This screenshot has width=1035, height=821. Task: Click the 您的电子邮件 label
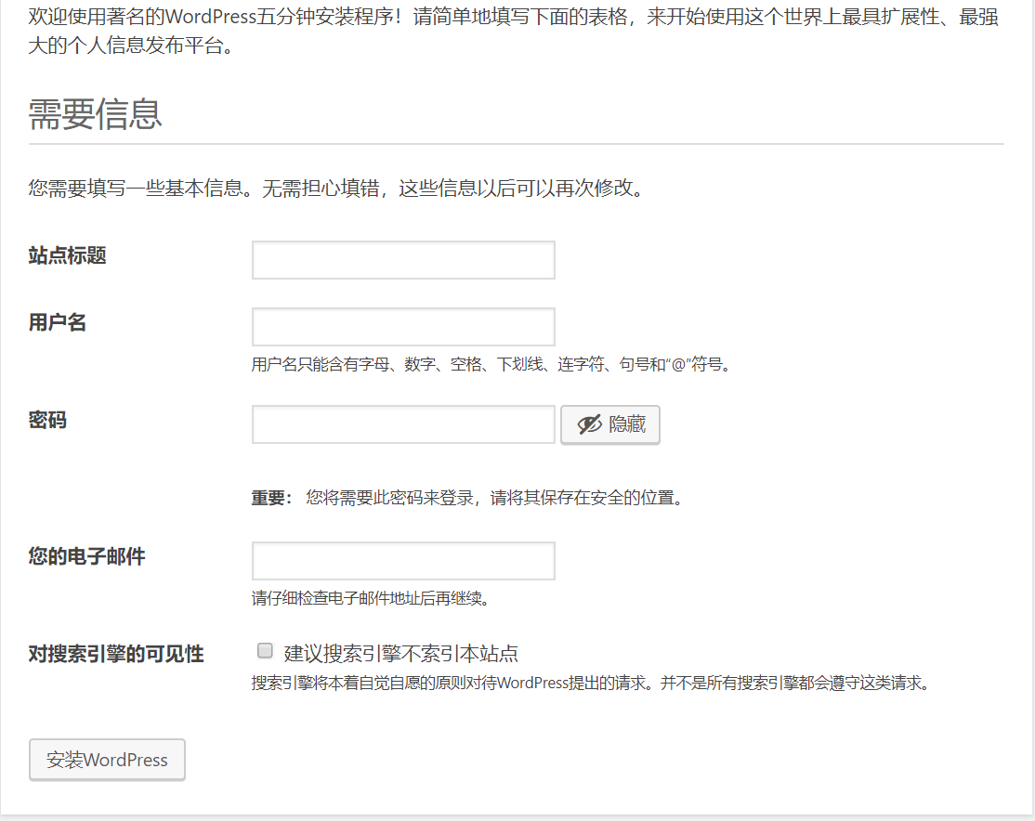86,556
